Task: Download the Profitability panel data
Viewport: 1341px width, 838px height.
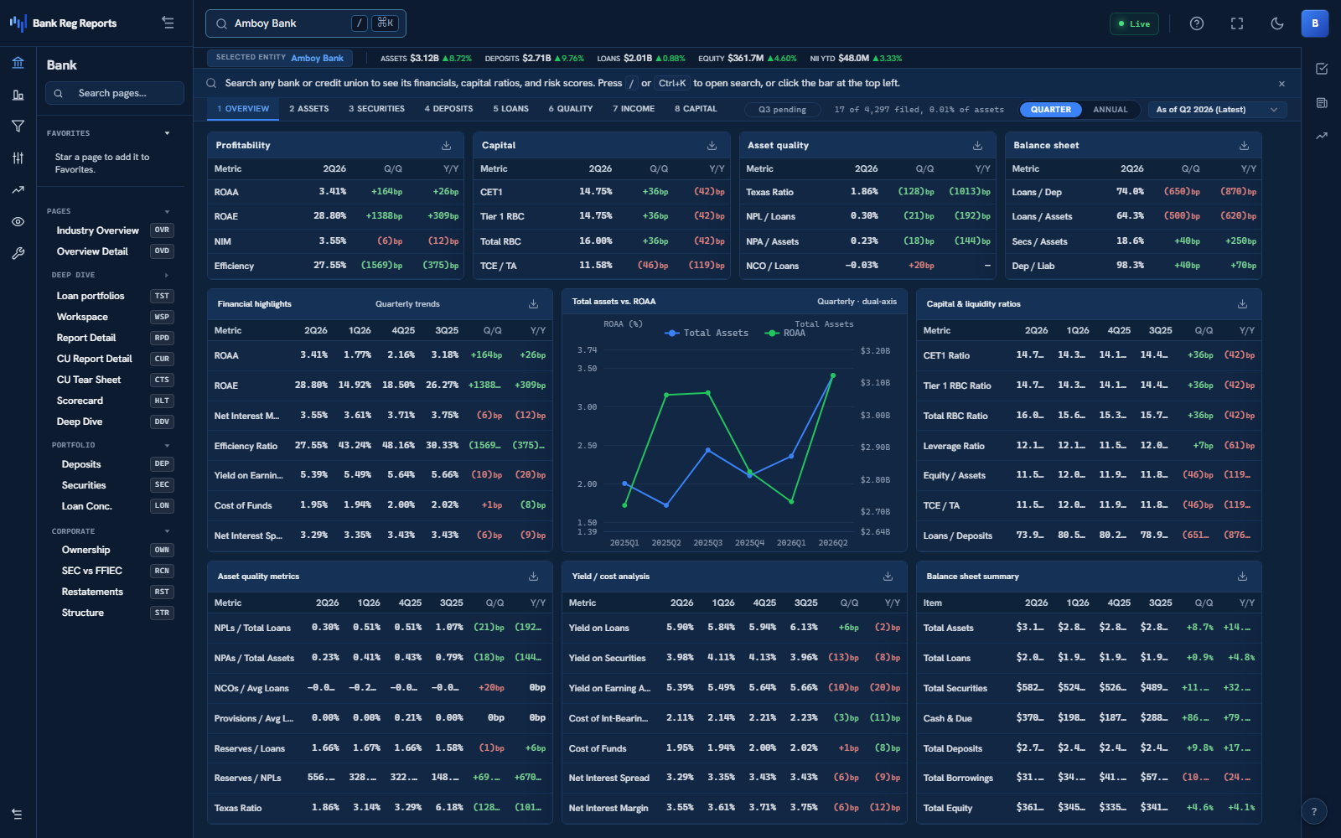Action: pos(447,145)
